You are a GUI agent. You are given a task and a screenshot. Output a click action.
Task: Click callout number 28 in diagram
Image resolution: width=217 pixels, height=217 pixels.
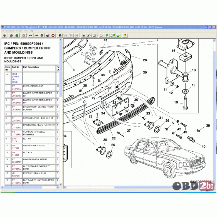tap(145, 60)
